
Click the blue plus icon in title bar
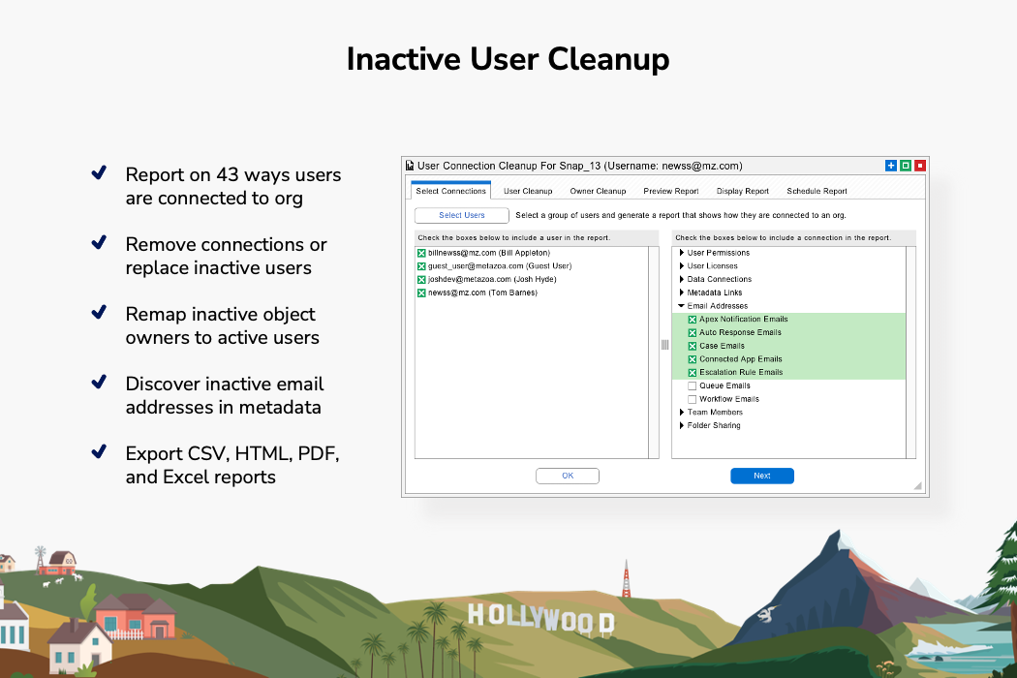890,166
